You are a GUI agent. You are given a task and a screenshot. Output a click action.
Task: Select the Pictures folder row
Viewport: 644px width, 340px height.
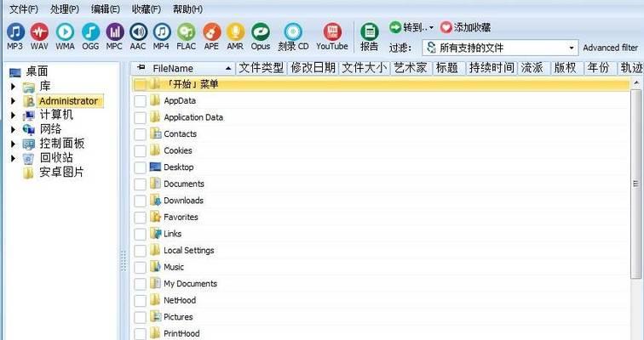point(381,317)
